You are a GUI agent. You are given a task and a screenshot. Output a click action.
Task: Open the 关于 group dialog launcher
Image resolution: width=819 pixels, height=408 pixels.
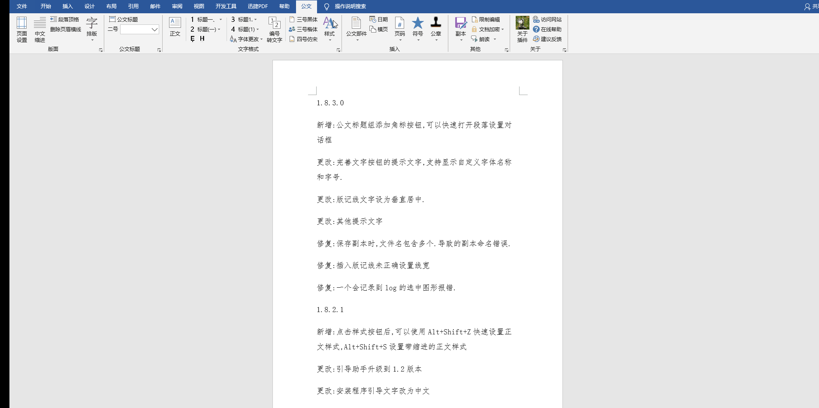(565, 50)
